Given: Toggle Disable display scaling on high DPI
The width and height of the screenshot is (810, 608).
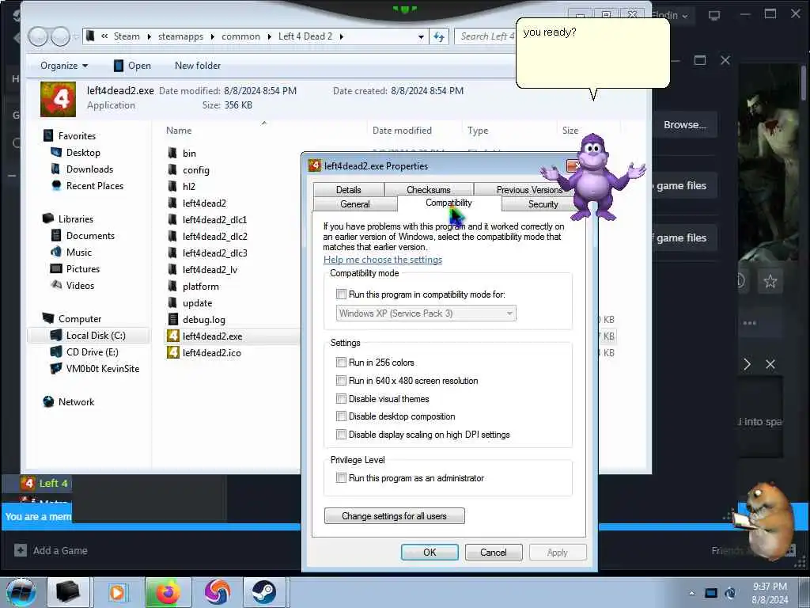Looking at the screenshot, I should [x=341, y=435].
